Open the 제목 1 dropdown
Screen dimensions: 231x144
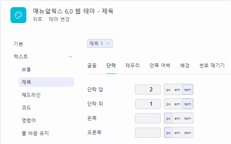pos(100,43)
